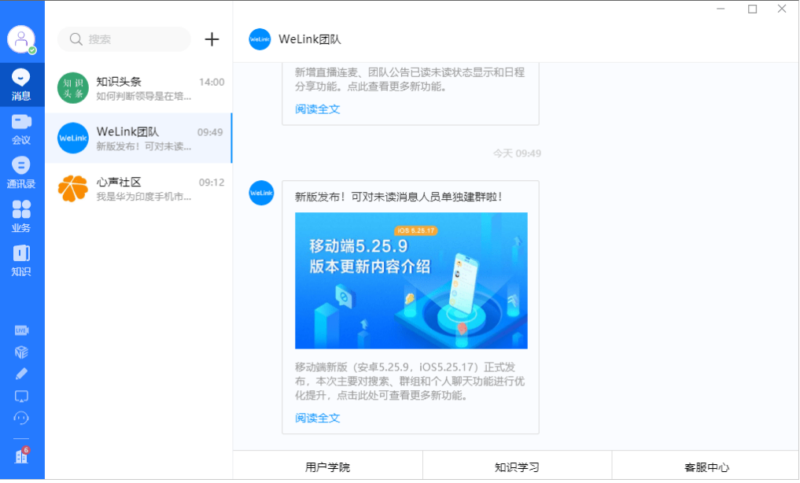This screenshot has width=800, height=483.
Task: Open the building icon with badge 6
Action: point(21,455)
